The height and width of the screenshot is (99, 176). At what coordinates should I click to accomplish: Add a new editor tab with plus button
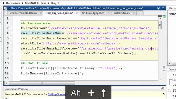tap(140, 13)
